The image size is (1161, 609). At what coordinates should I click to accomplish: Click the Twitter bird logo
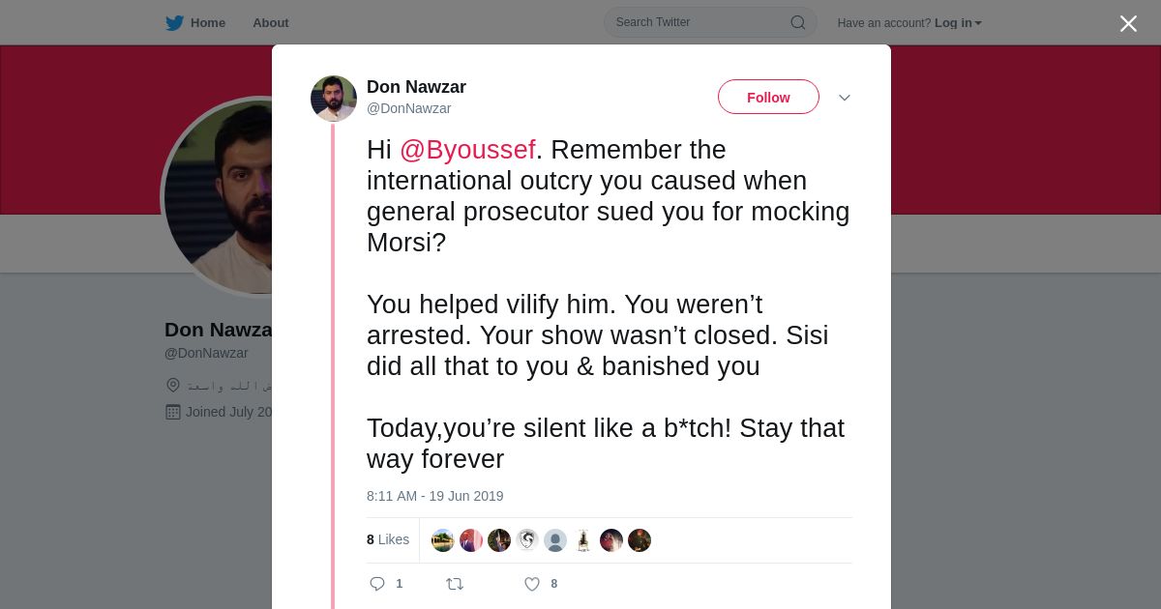coord(174,22)
